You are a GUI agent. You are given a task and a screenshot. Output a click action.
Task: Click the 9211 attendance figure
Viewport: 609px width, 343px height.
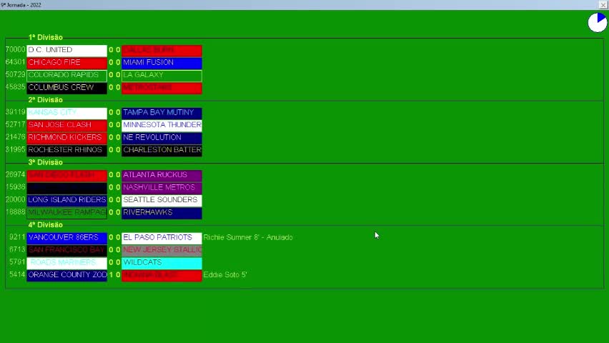[x=17, y=237]
